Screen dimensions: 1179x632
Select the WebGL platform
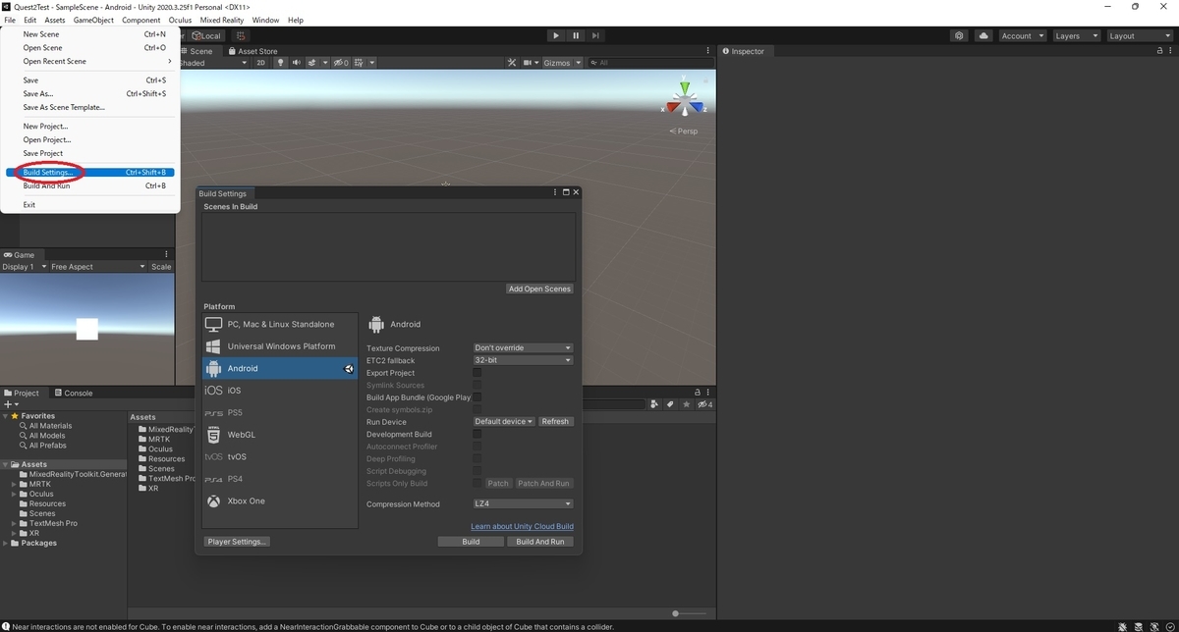pos(280,435)
